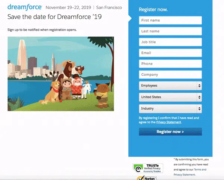Focus the Phone input field
This screenshot has height=180, width=224.
(x=170, y=64)
